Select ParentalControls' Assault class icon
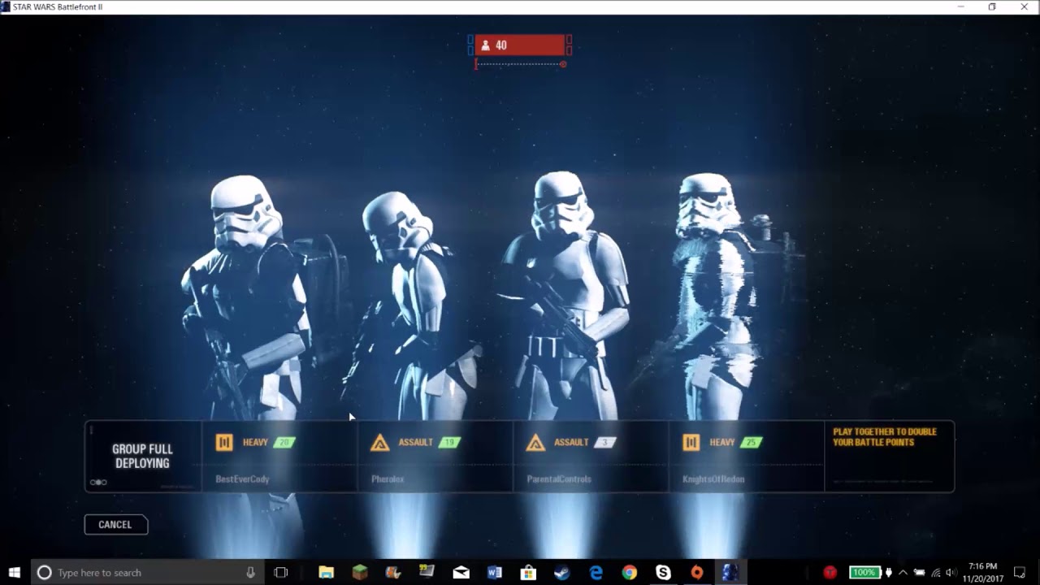The height and width of the screenshot is (585, 1040). 535,443
